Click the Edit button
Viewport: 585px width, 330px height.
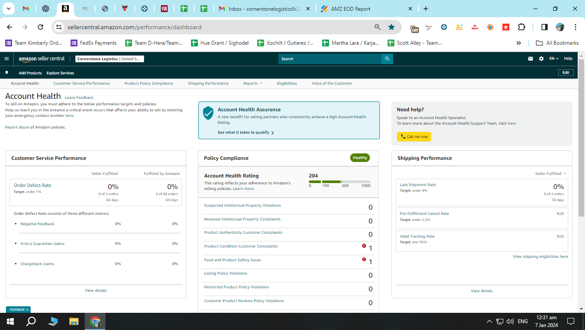566,73
